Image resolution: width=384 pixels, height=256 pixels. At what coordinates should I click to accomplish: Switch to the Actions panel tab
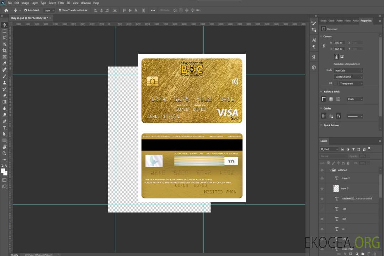pos(355,21)
